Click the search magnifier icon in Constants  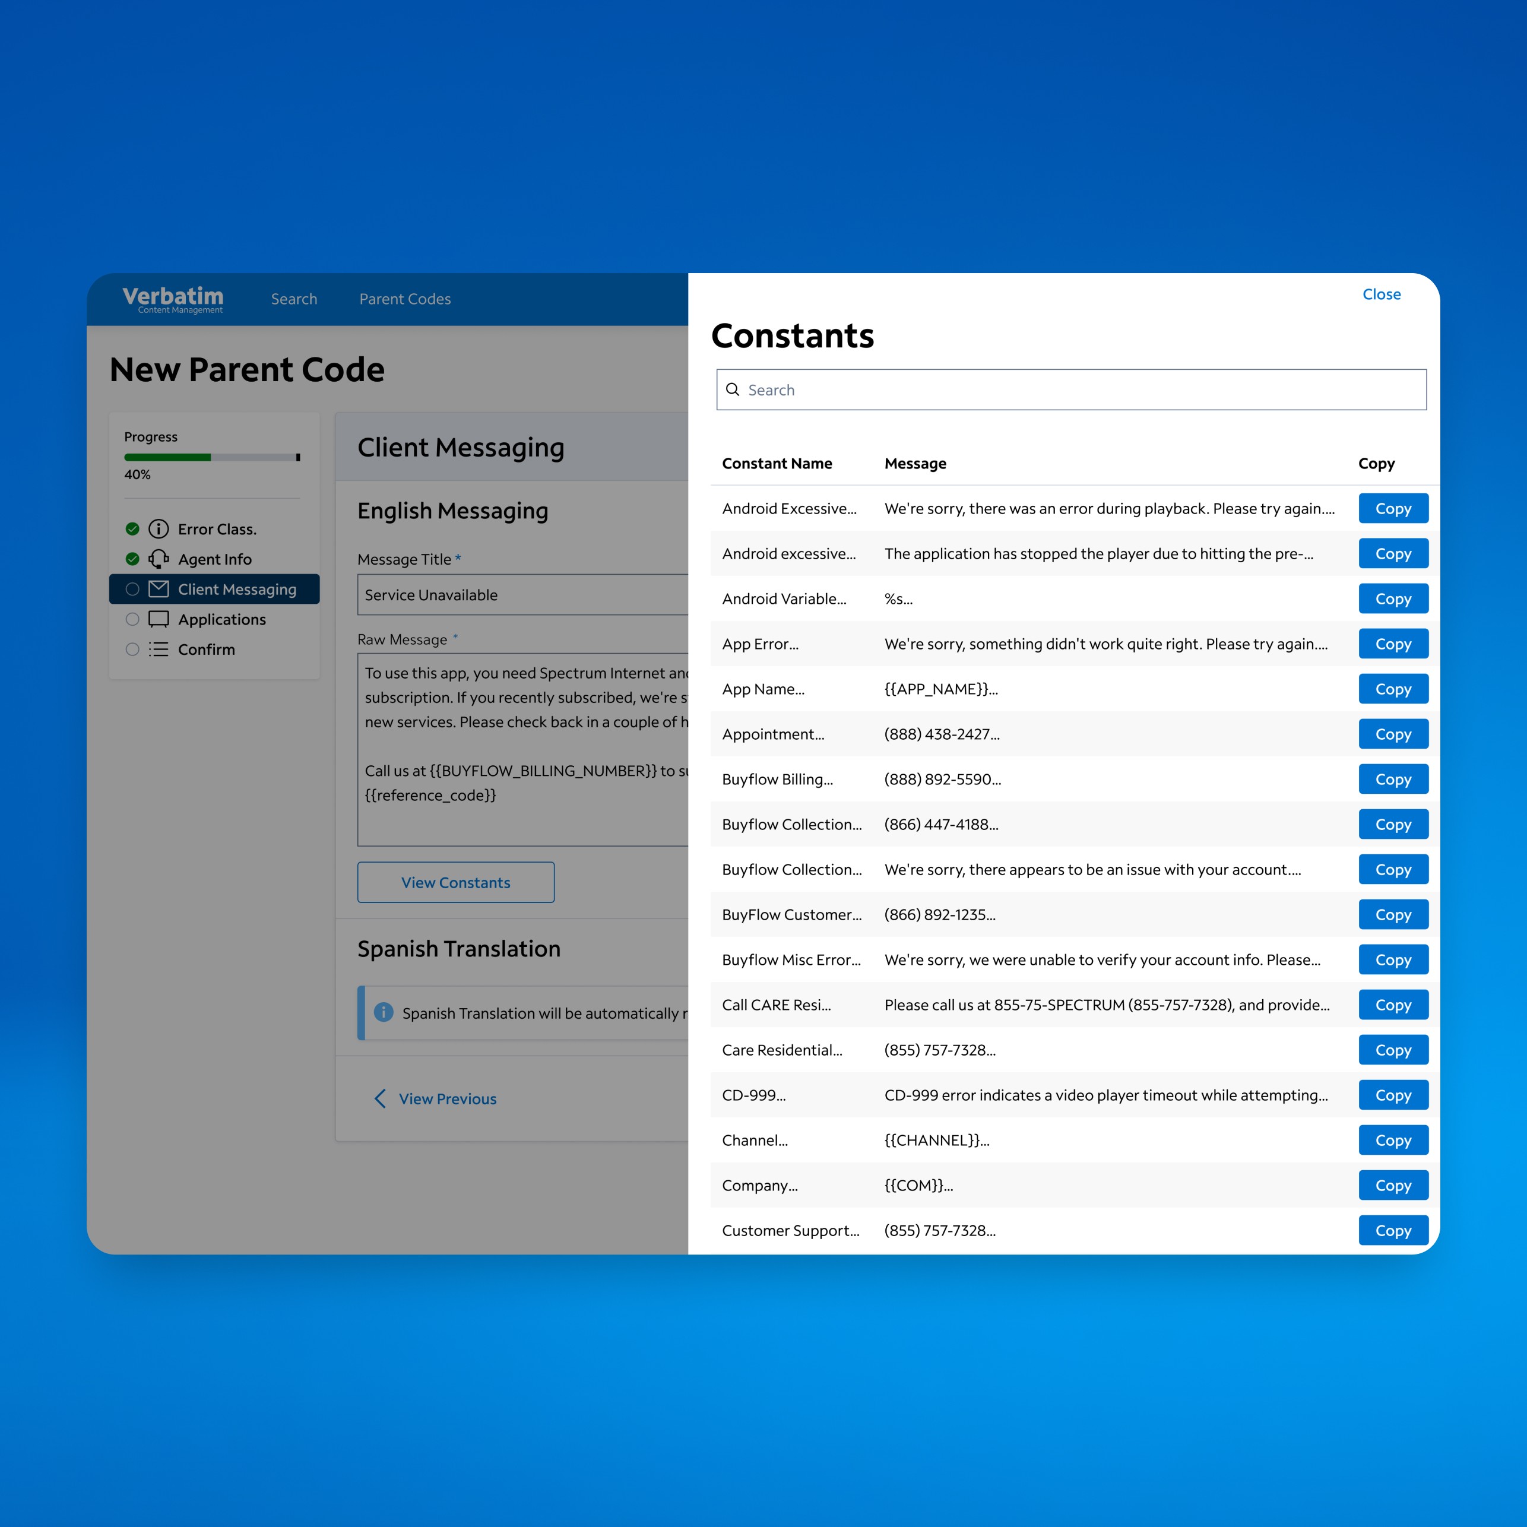[733, 389]
